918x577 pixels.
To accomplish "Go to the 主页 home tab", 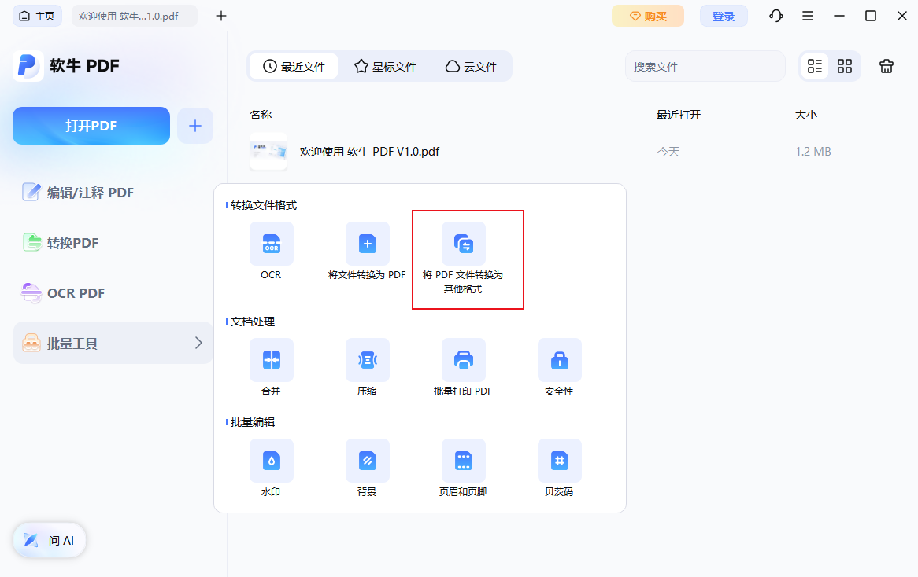I will (x=37, y=16).
